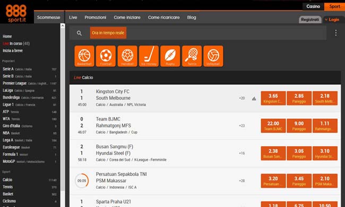The image size is (345, 207).
Task: Open the Ice Hockey sport icon
Action: [149, 56]
